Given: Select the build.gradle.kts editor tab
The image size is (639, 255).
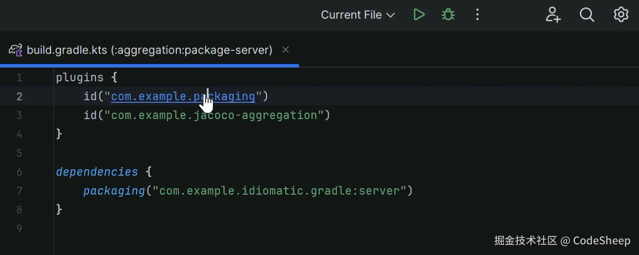Looking at the screenshot, I should pyautogui.click(x=149, y=50).
